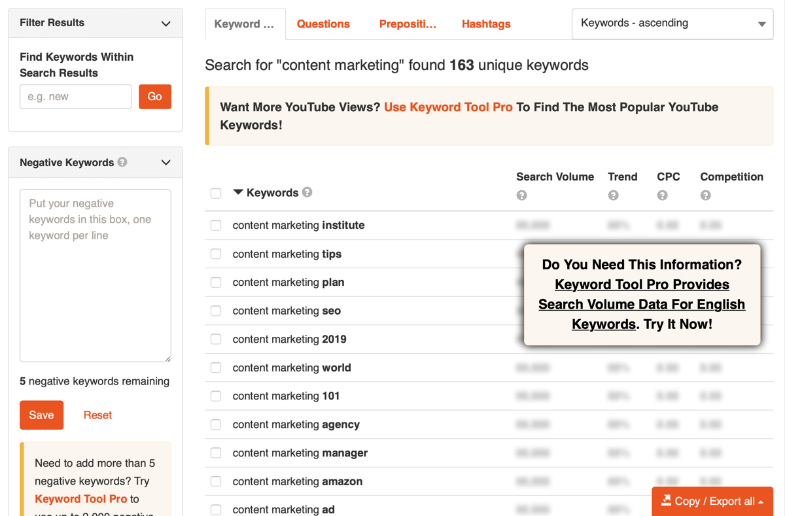Open Keywords - ascending sort dropdown
This screenshot has height=516, width=785.
click(x=672, y=24)
